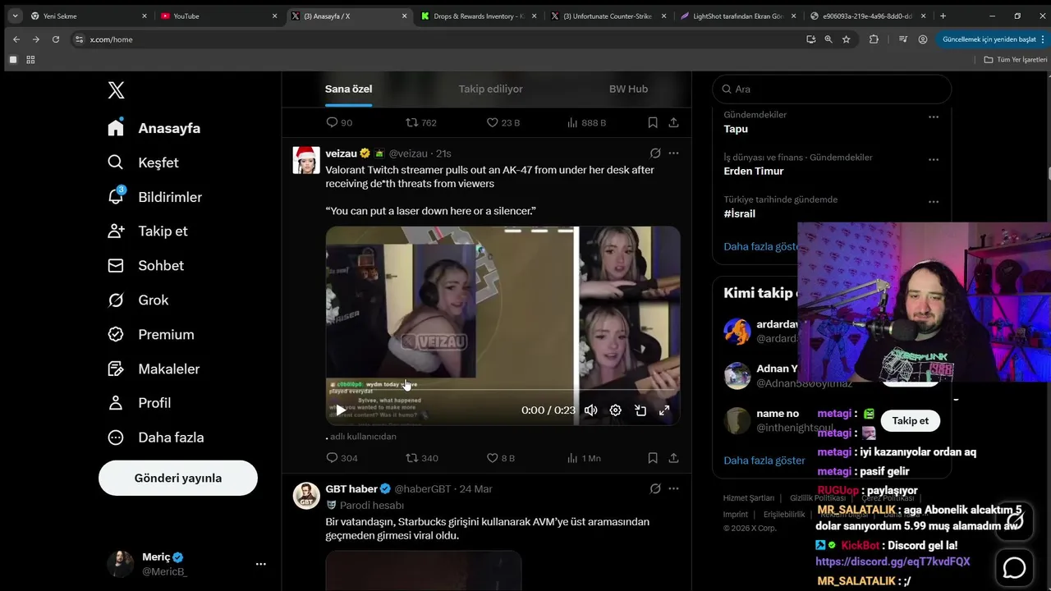
Task: Share the veizau post
Action: point(673,458)
